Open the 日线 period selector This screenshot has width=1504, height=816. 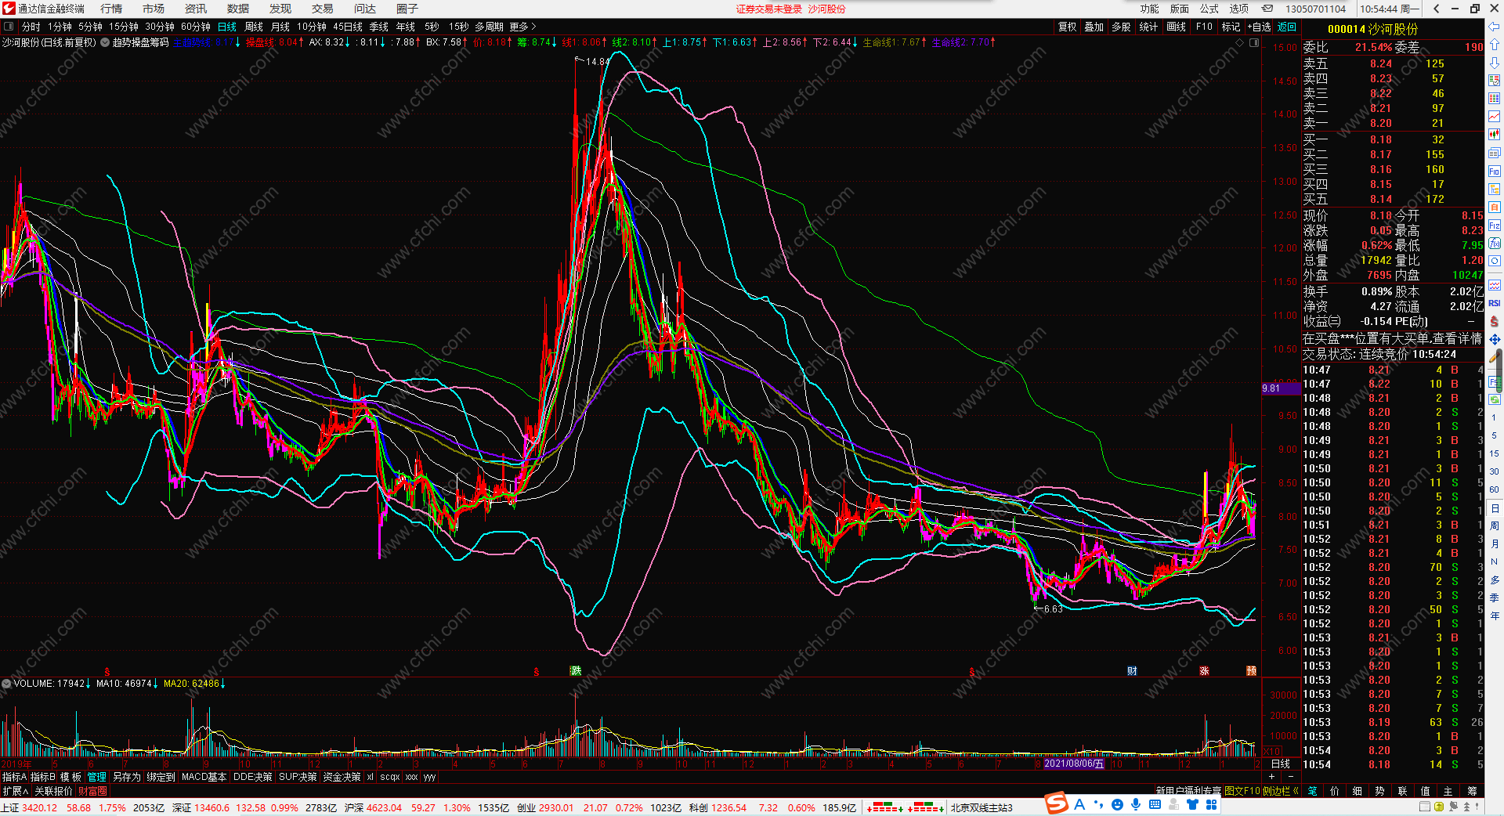point(1281,764)
